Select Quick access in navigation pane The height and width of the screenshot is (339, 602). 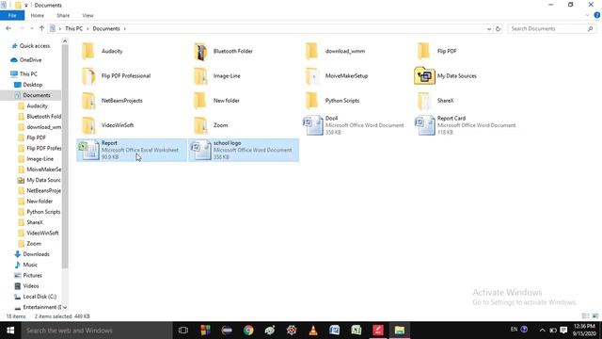pos(35,46)
